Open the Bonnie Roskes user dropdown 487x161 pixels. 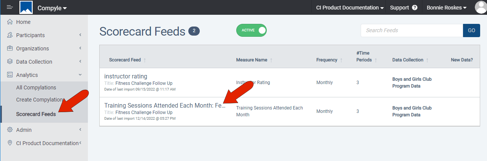pyautogui.click(x=447, y=8)
